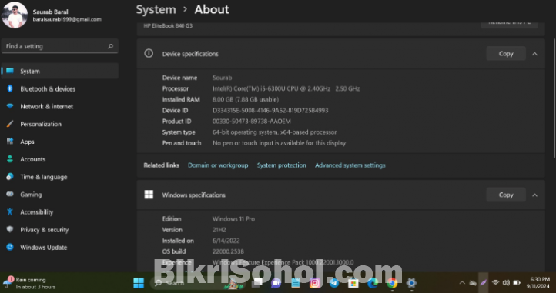
Task: Click the Find a setting search box
Action: coord(60,46)
